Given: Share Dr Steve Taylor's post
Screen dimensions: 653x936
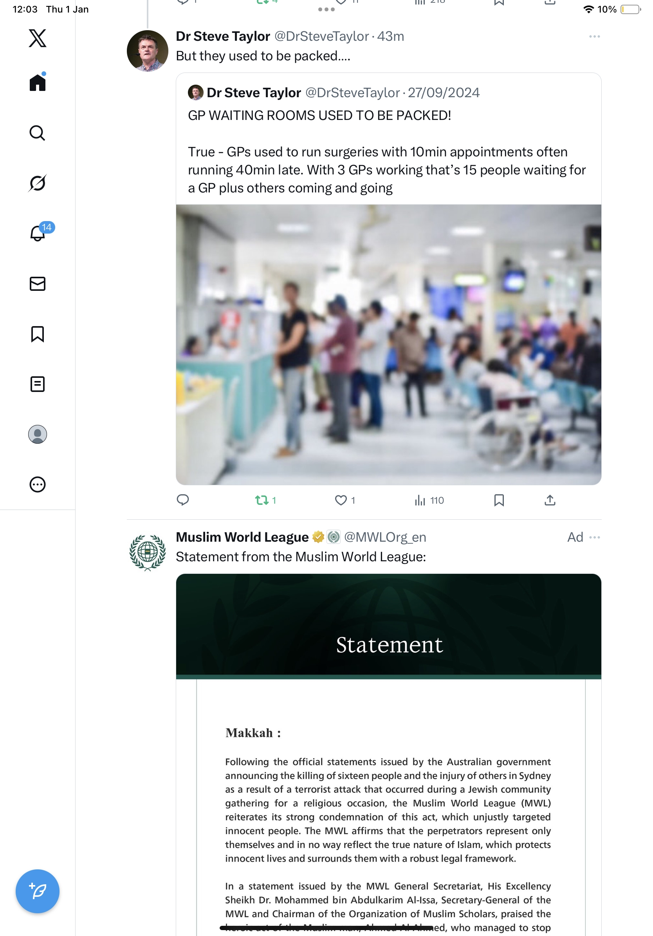Looking at the screenshot, I should (x=550, y=500).
